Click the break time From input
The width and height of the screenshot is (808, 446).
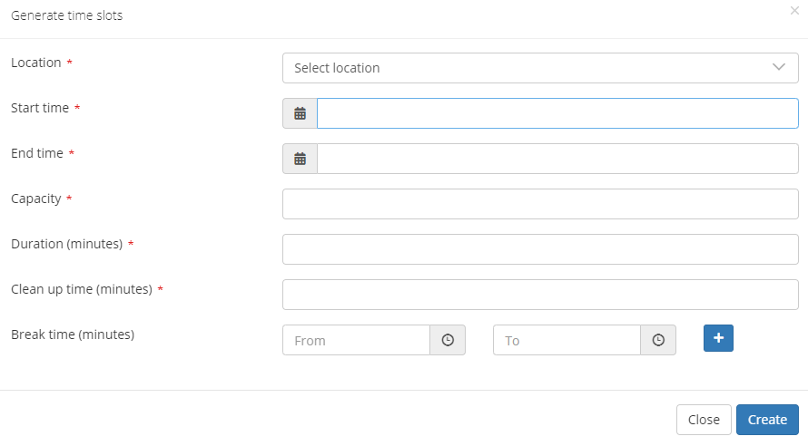click(356, 340)
